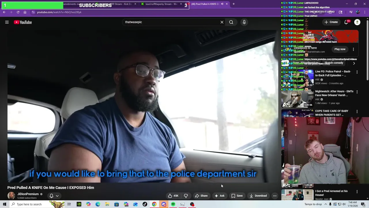Open TikTok from the taskbar
Viewport: 369px width, 208px height.
pos(145,204)
